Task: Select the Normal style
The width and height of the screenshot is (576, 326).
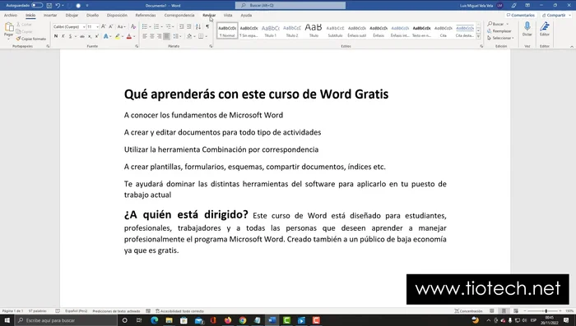Action: coord(227,31)
